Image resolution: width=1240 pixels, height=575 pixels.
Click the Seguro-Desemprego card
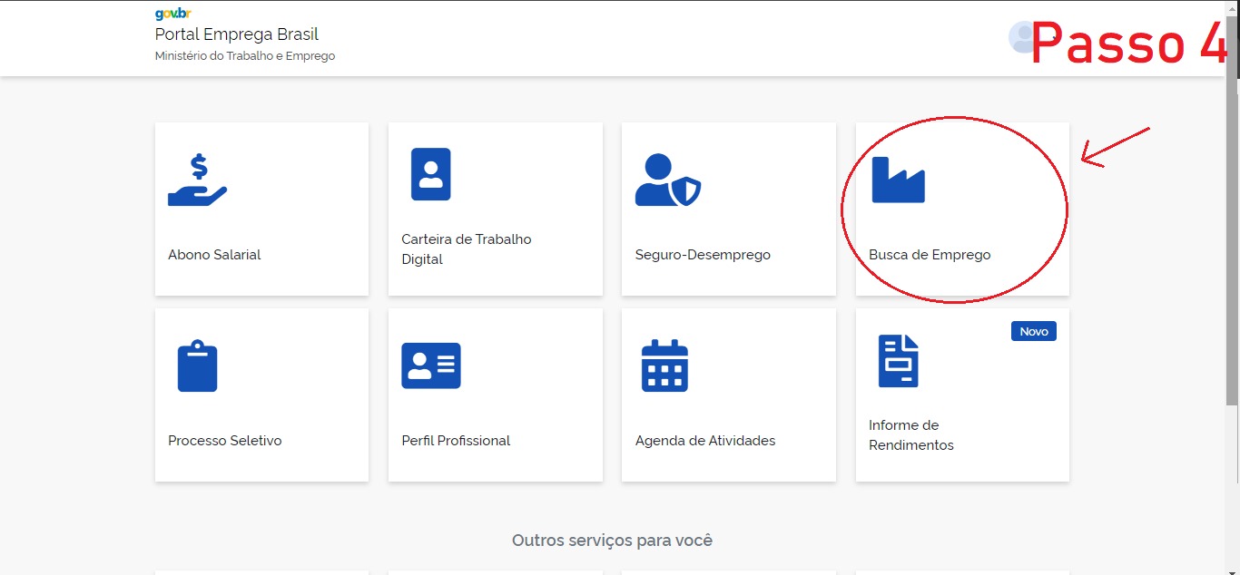click(728, 209)
